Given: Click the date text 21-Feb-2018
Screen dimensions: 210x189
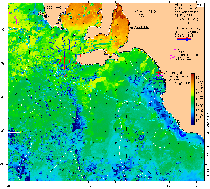Looking at the screenshot, I should click(145, 12).
